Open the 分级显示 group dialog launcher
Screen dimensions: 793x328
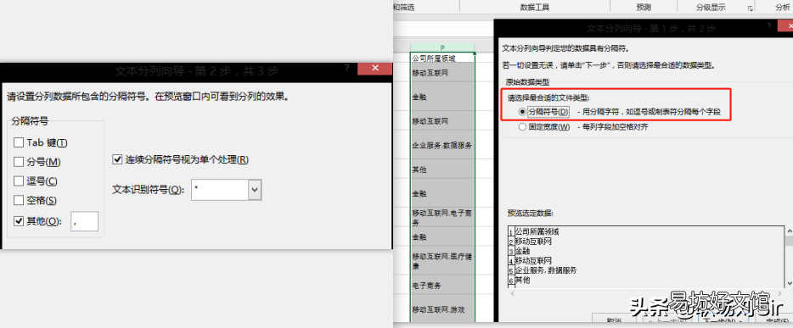click(x=750, y=8)
